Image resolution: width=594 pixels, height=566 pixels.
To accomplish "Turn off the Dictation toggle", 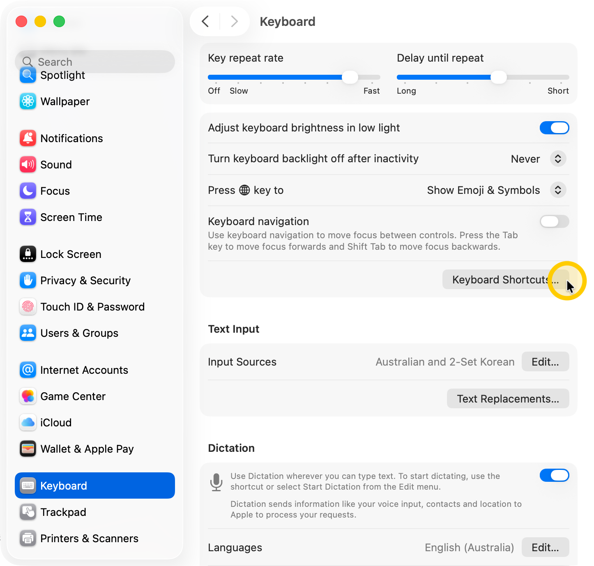I will point(554,475).
